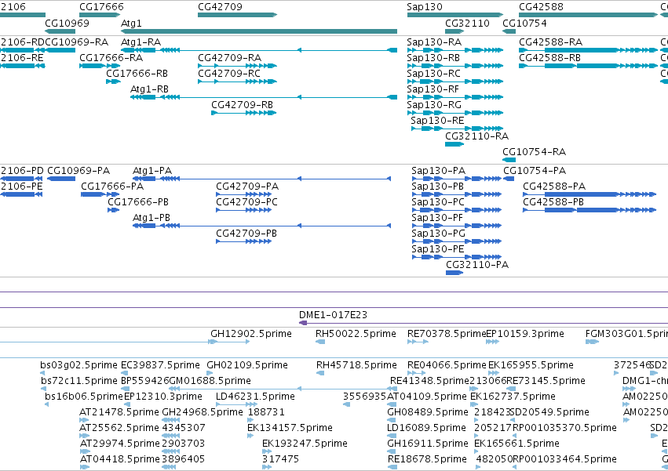
Task: Select transcript CG42588-RB
Action: [x=589, y=66]
